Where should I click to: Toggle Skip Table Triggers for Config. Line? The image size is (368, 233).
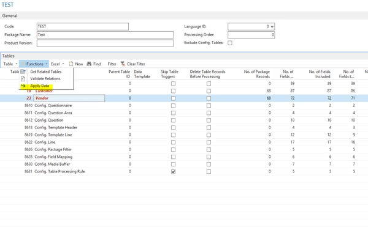[x=173, y=142]
